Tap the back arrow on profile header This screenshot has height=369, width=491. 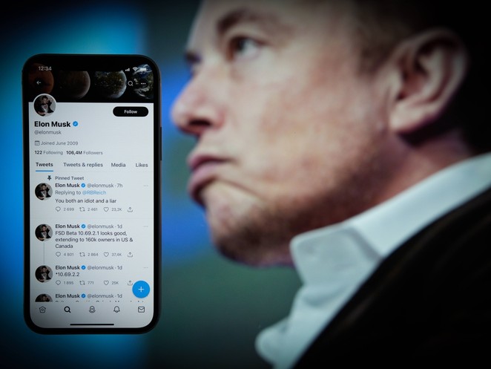[39, 82]
